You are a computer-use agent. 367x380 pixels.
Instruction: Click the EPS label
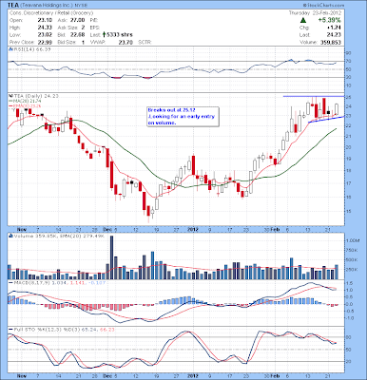pos(94,28)
